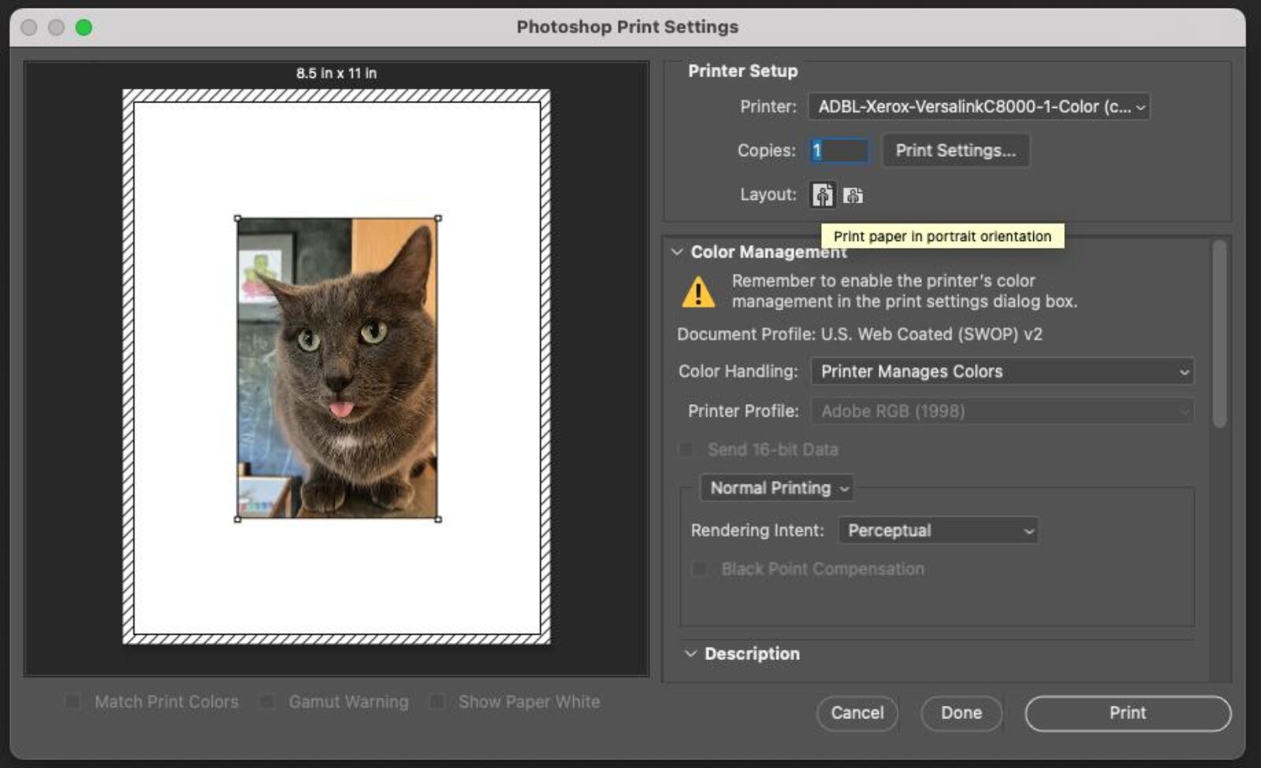1261x768 pixels.
Task: Click the Cancel button
Action: [x=857, y=713]
